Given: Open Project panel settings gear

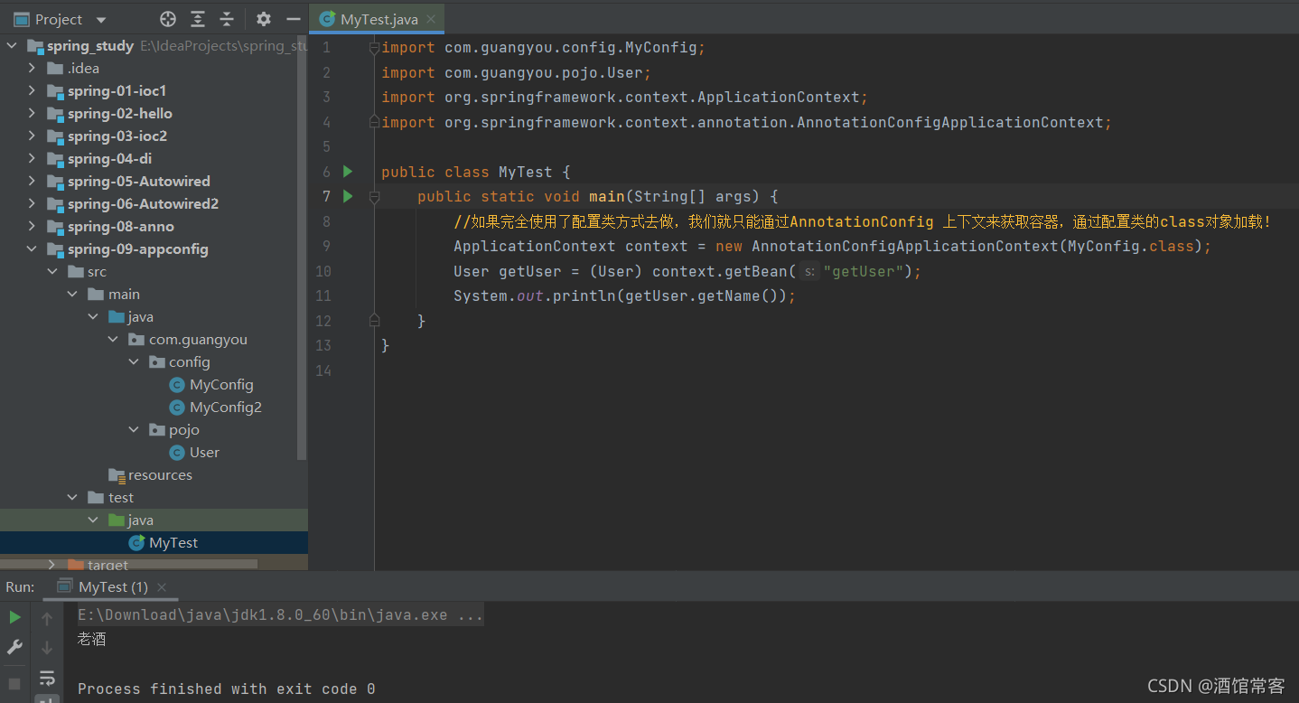Looking at the screenshot, I should 263,19.
